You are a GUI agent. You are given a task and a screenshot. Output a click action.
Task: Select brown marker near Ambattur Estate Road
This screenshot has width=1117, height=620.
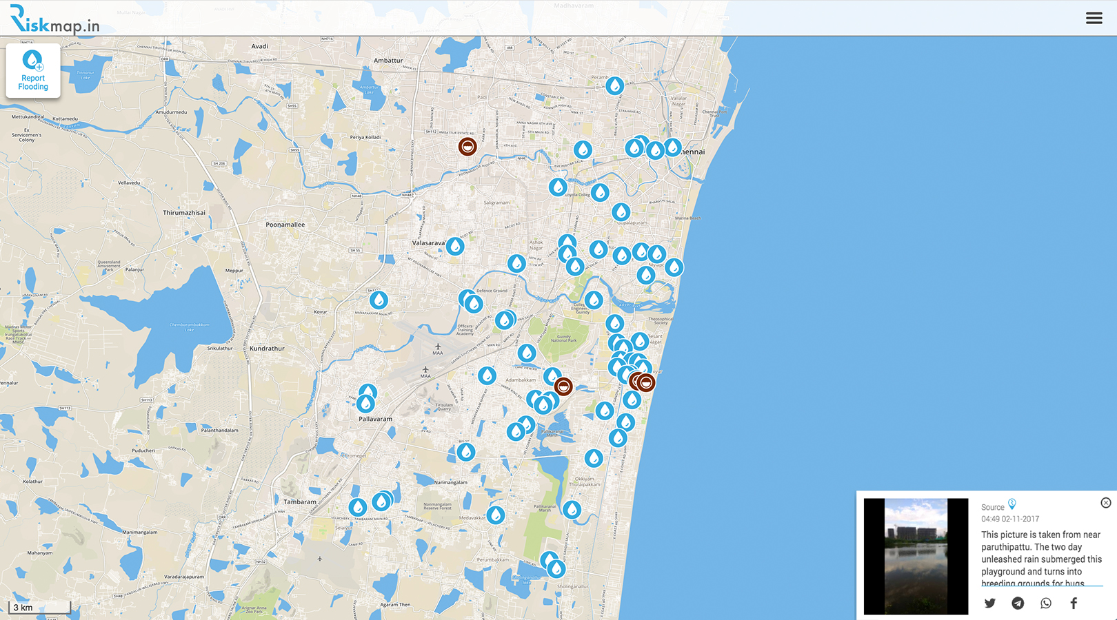click(467, 146)
